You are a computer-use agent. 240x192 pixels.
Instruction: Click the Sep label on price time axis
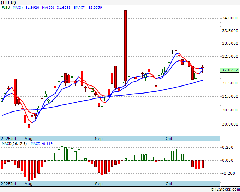point(99,139)
